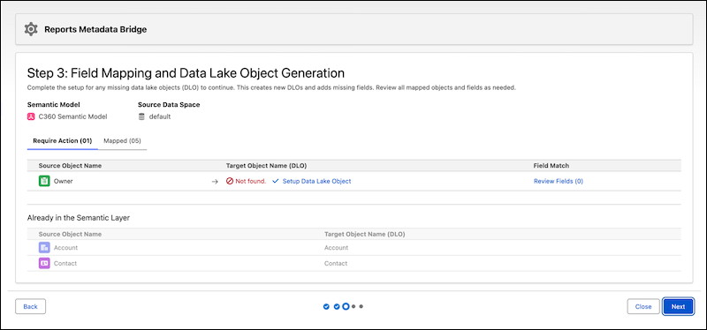Switch to the Mapped (05) tab
The image size is (707, 330).
(x=122, y=141)
